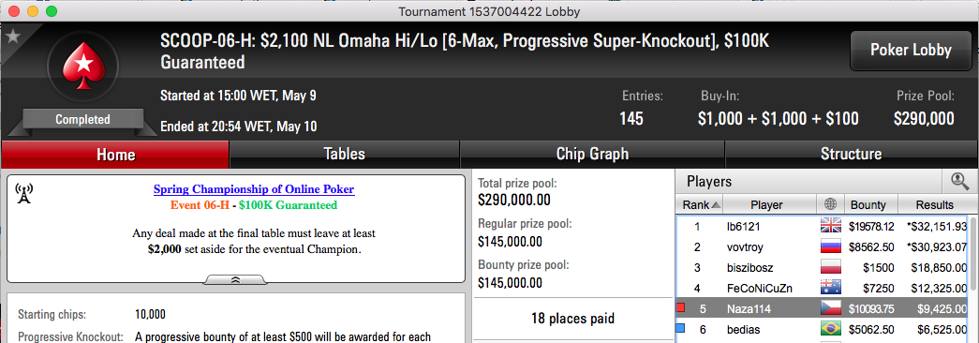Click the PokerStars red spade logo
Viewport: 979px width, 343px height.
click(82, 65)
